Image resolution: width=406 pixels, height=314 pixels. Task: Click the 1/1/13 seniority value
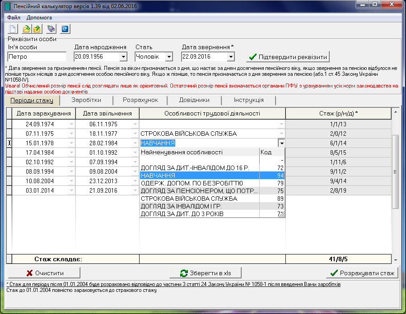coord(338,124)
